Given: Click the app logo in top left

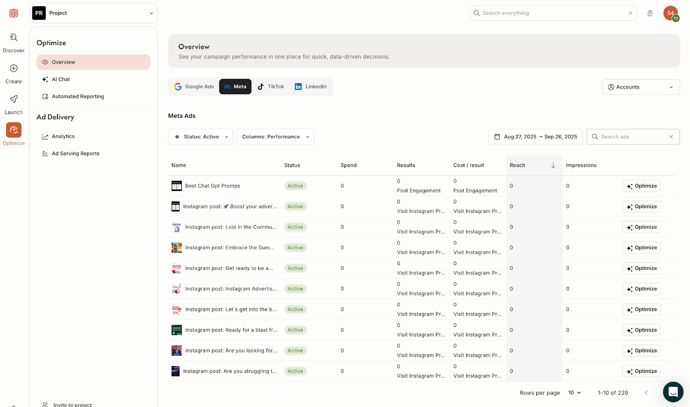Looking at the screenshot, I should (14, 13).
